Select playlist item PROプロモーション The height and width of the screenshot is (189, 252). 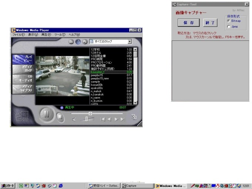point(112,62)
